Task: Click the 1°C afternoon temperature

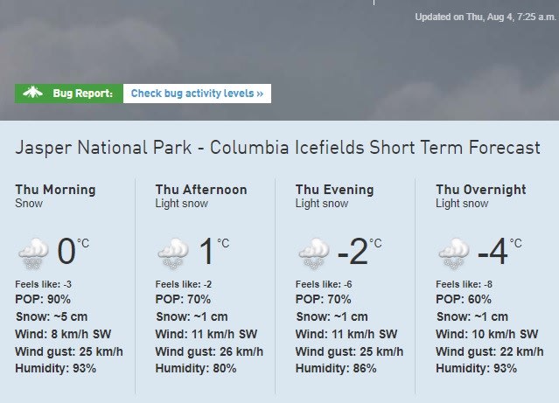Action: coord(214,251)
